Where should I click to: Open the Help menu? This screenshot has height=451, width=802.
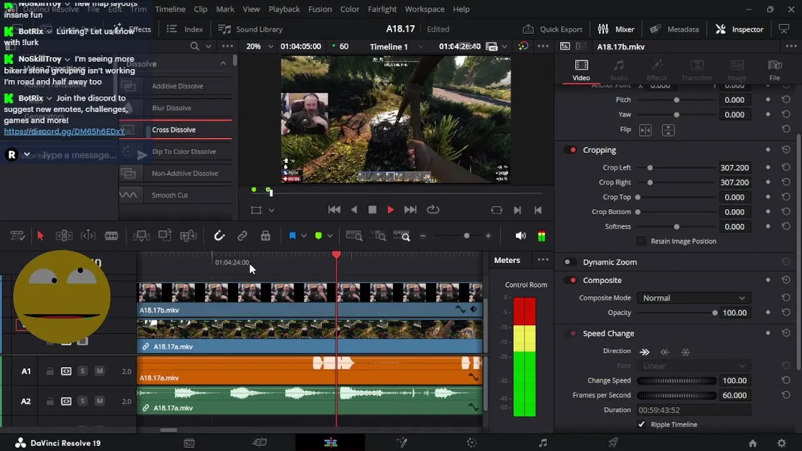(x=461, y=9)
